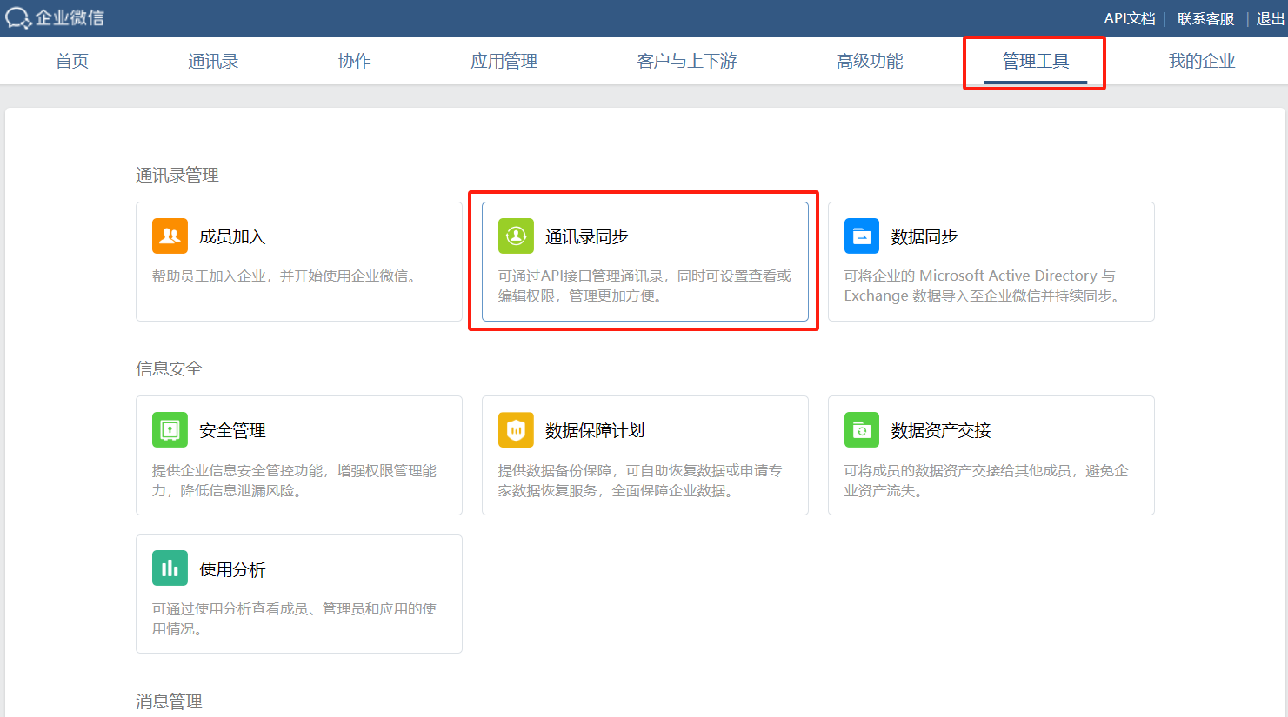Open the 数据同步 card description text
This screenshot has height=717, width=1288.
click(981, 286)
